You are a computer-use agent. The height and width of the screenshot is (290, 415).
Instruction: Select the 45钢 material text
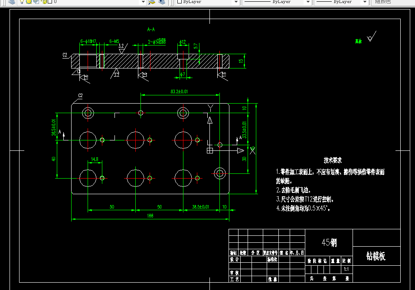329,242
